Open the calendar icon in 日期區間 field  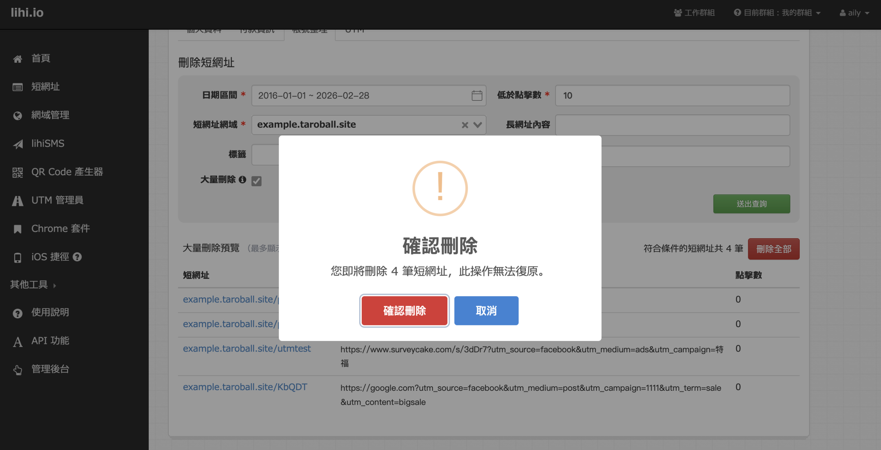point(477,95)
